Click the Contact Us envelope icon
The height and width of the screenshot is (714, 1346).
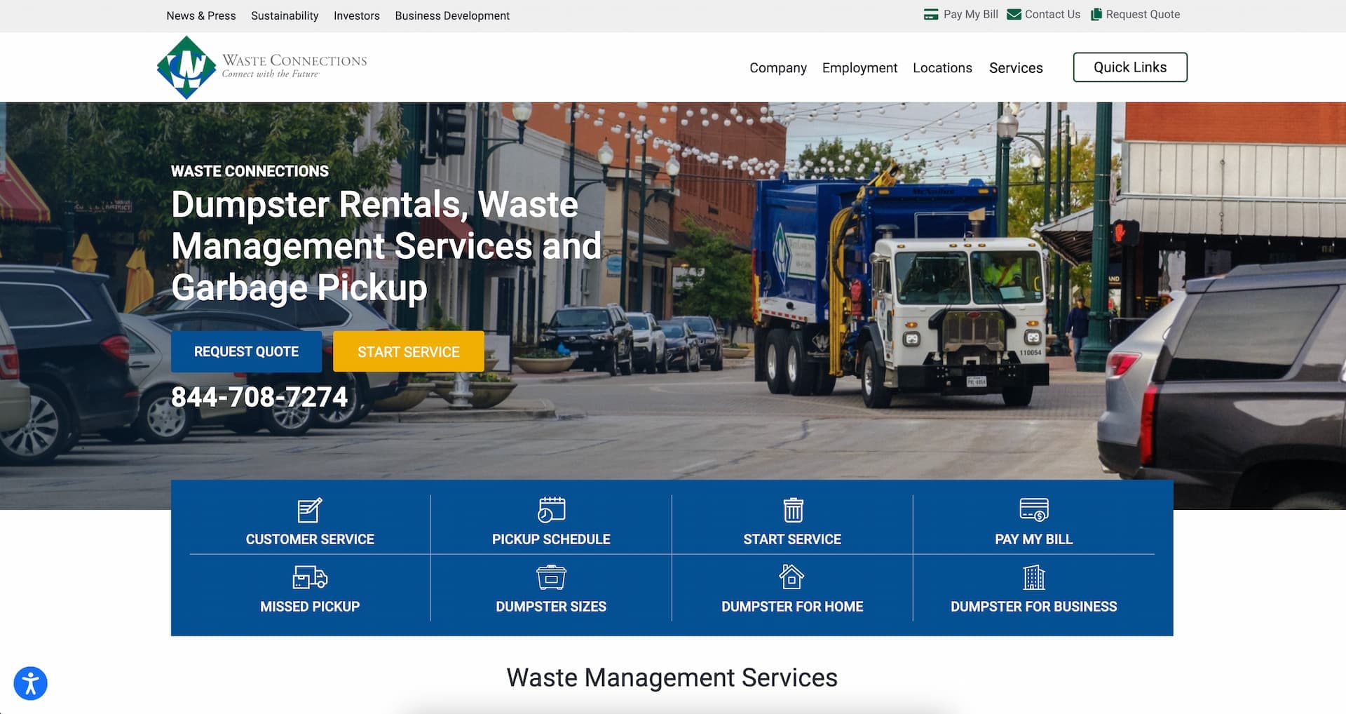1014,15
